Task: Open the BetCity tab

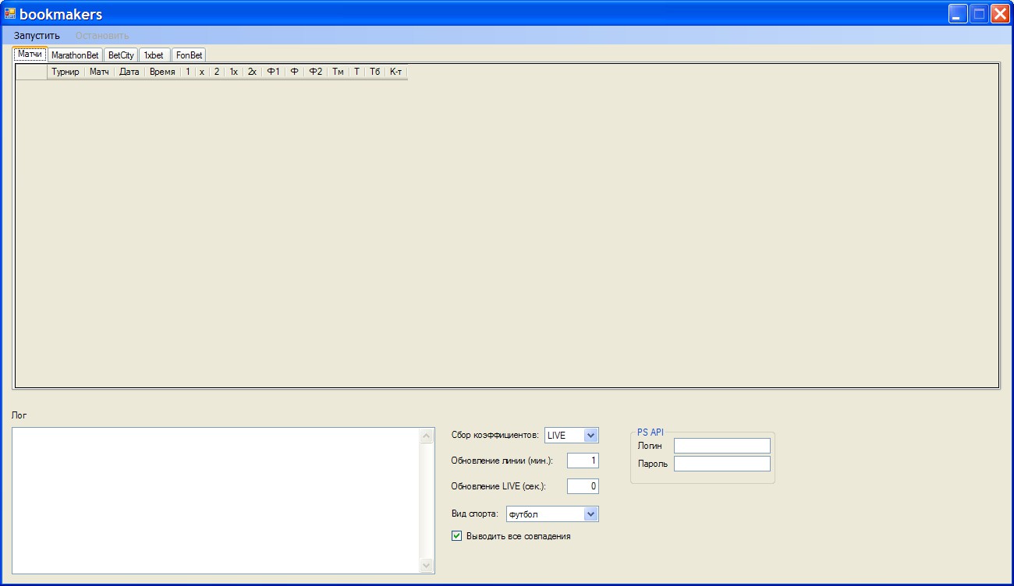Action: pyautogui.click(x=121, y=55)
